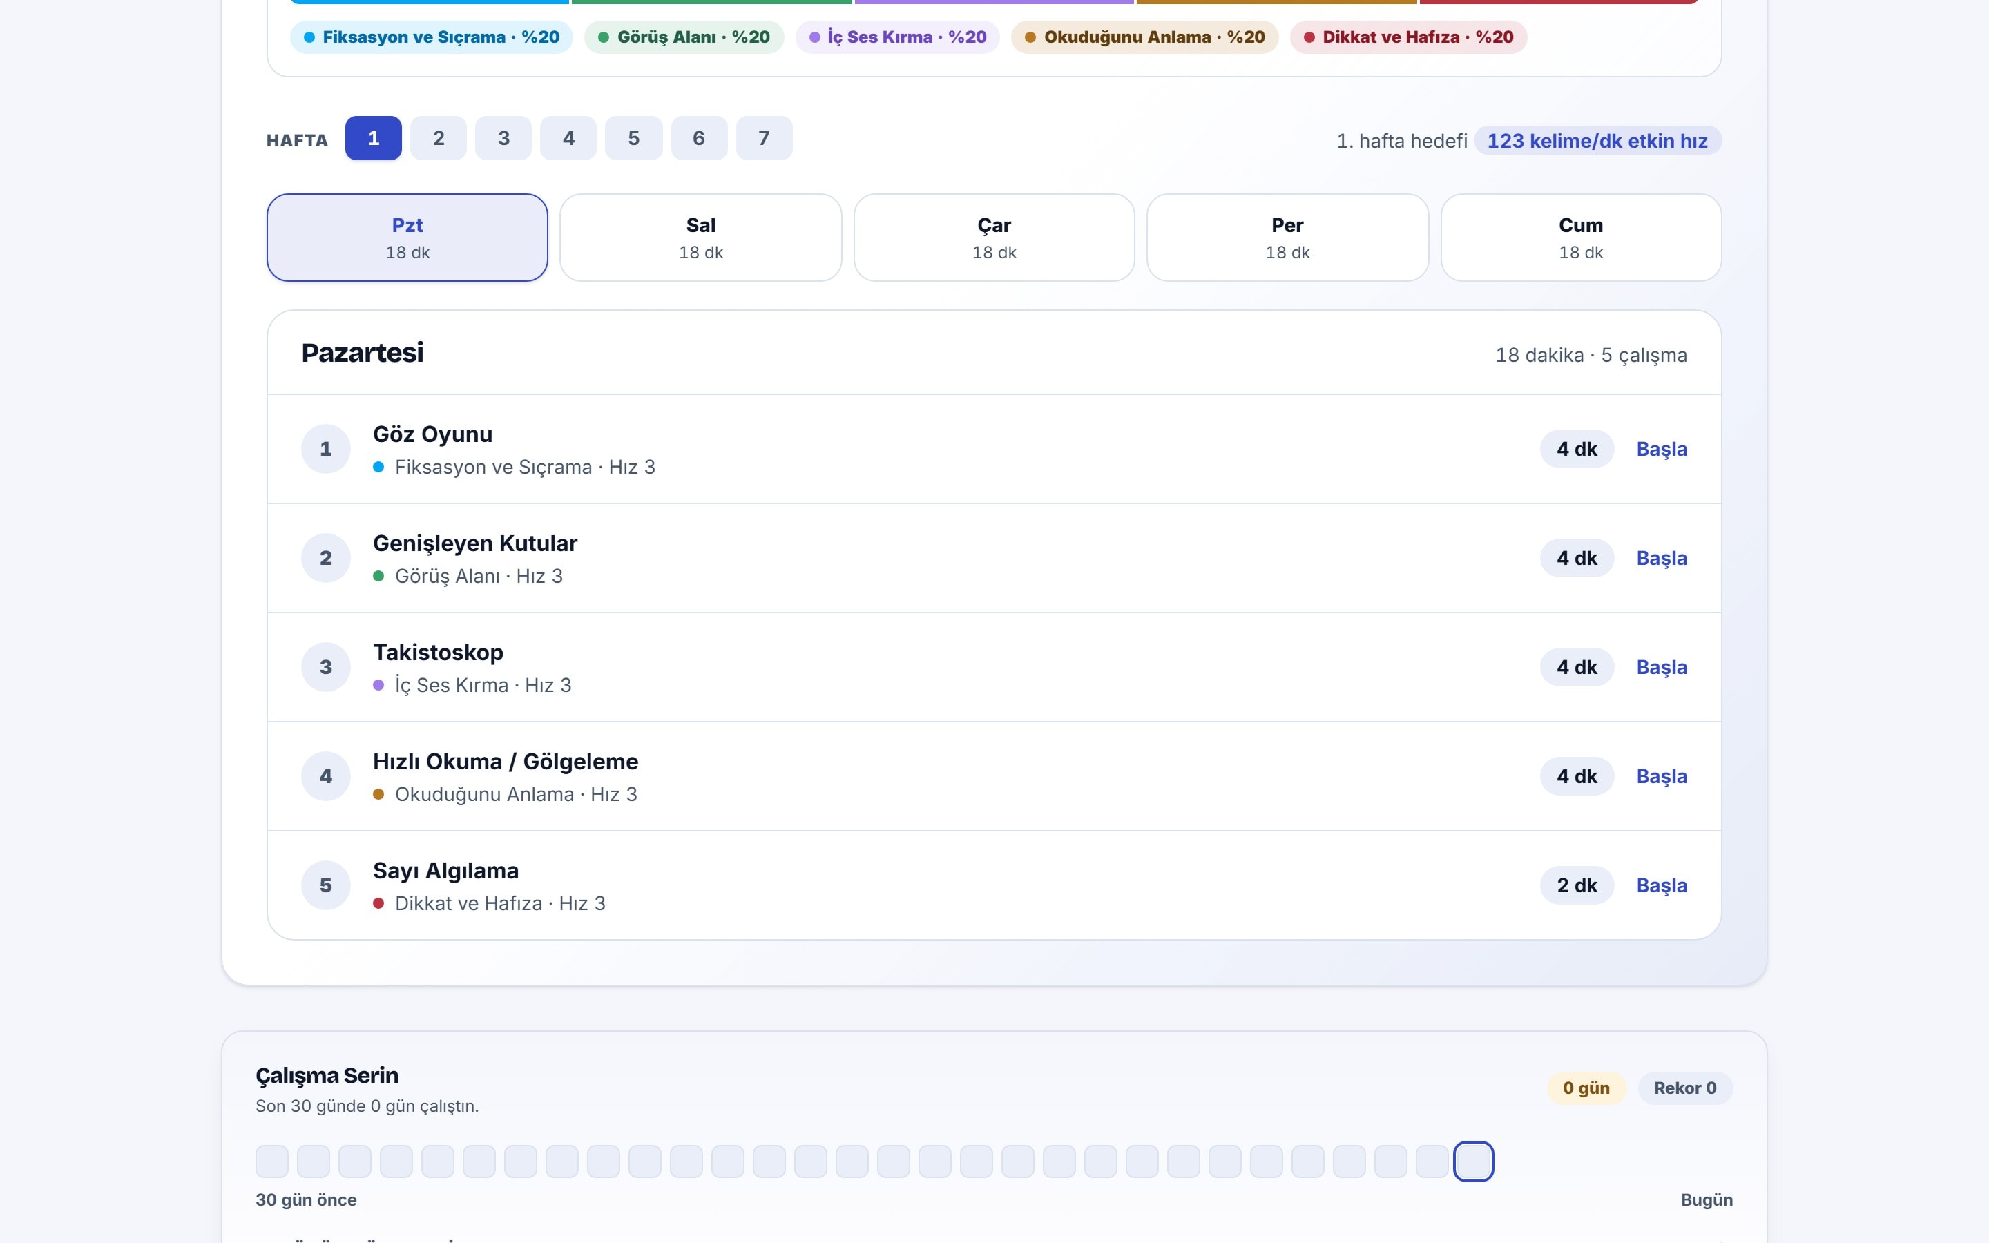
Task: Click the 2 dk badge for Sayı Algılama
Action: [1577, 885]
